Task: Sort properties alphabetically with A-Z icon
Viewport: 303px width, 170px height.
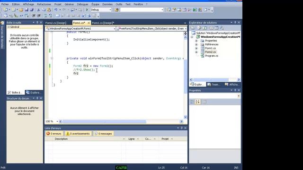Action: click(x=197, y=102)
